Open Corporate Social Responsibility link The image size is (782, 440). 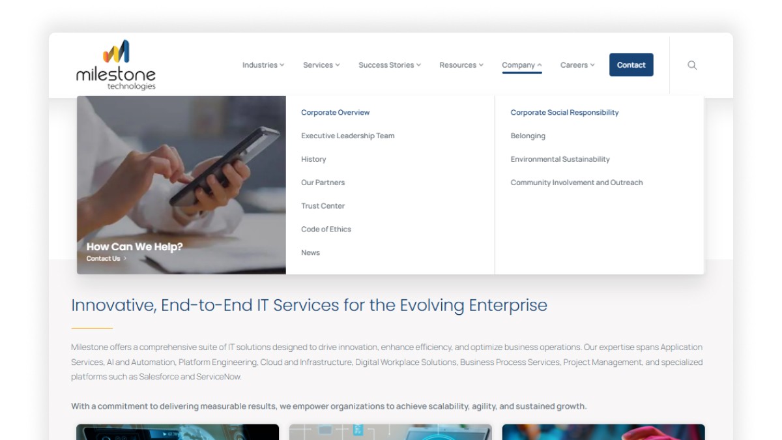pos(564,113)
